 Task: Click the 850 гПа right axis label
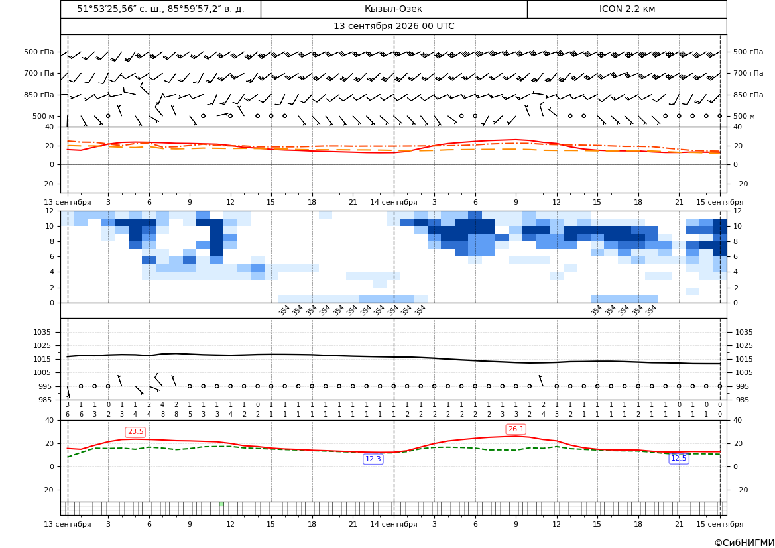(748, 95)
